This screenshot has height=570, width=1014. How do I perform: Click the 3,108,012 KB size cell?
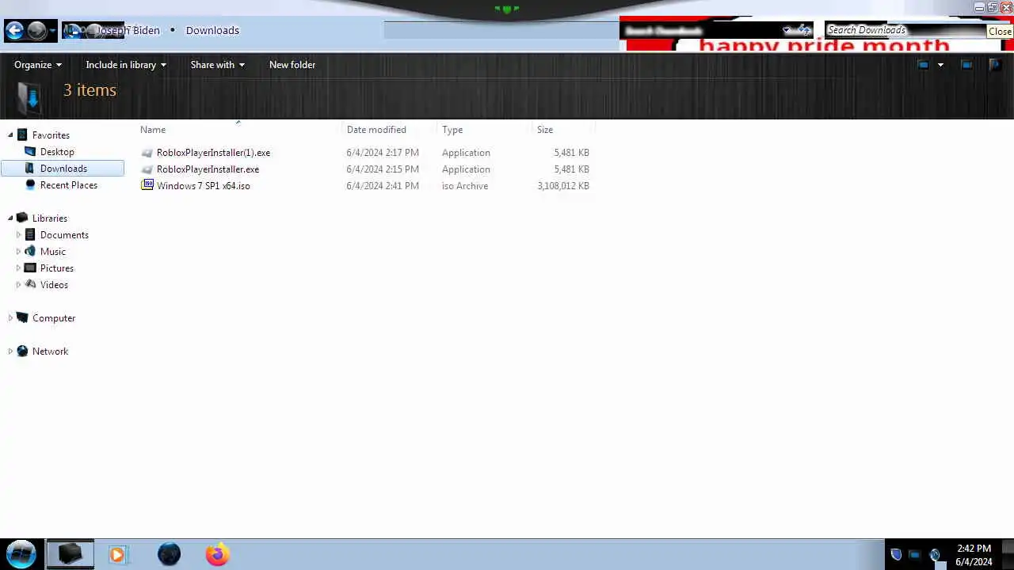[x=563, y=186]
